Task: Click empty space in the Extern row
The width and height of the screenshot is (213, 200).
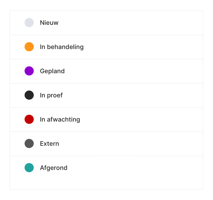Action: pos(138,144)
